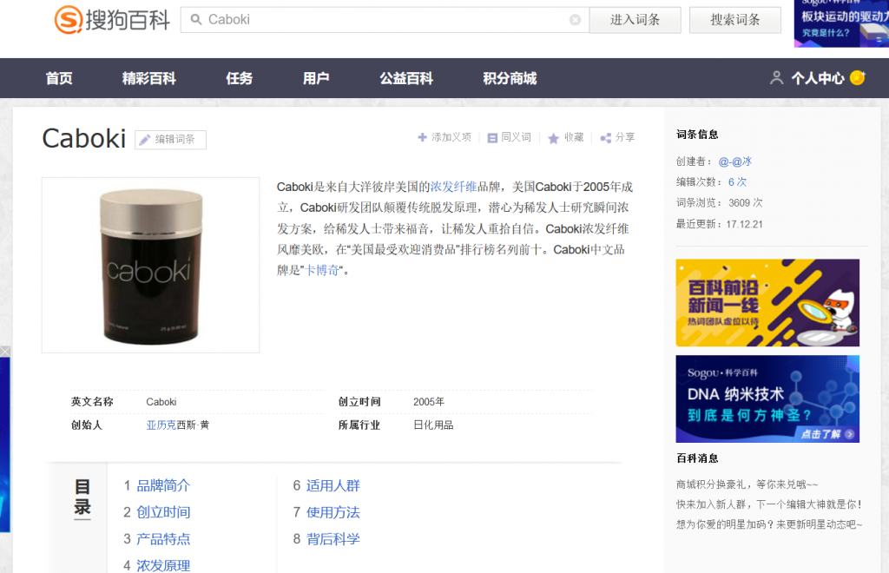Click the 编辑词条 button
This screenshot has height=573, width=889.
[x=171, y=140]
